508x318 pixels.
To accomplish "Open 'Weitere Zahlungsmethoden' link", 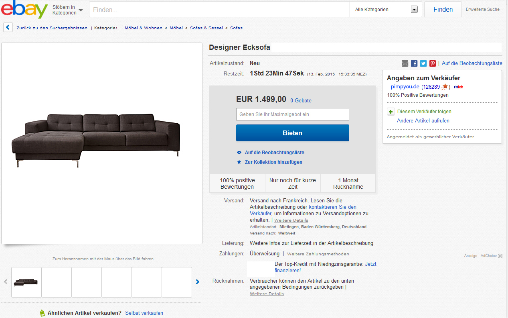I will pos(317,254).
